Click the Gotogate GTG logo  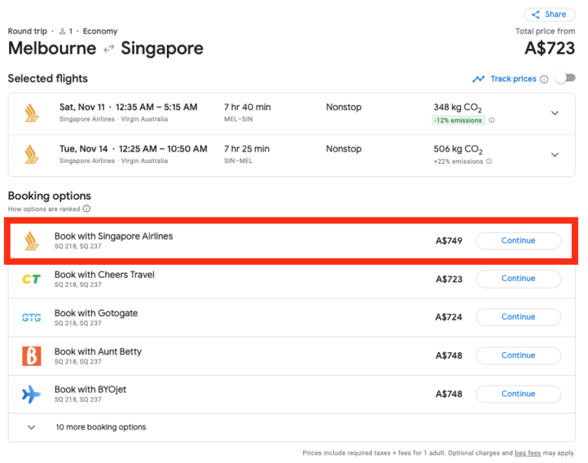(x=31, y=318)
